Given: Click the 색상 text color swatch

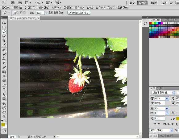Looking at the screenshot, I should (177, 118).
